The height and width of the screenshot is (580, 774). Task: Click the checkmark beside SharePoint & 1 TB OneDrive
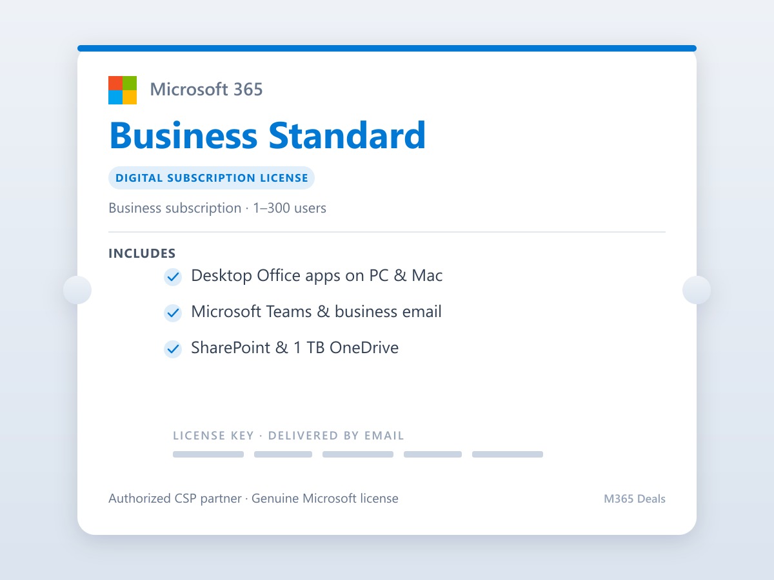[x=173, y=349]
